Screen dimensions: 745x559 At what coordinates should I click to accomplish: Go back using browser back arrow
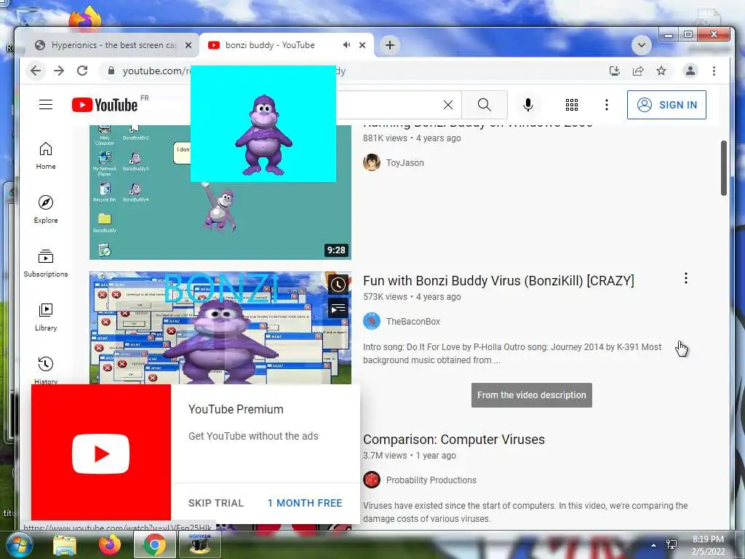36,71
